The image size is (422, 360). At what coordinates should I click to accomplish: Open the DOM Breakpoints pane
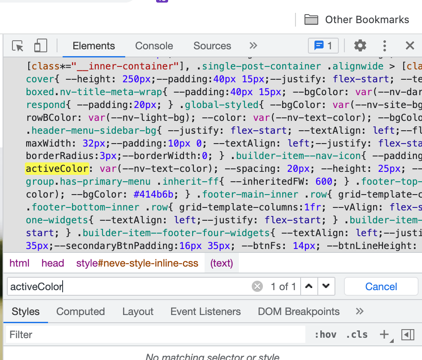[x=299, y=312]
